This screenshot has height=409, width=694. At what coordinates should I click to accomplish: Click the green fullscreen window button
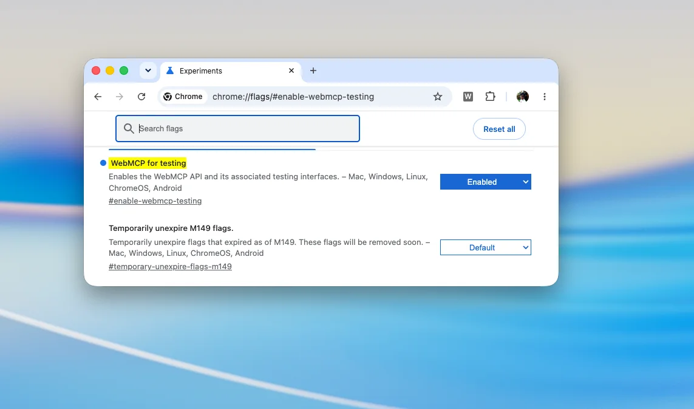point(124,70)
